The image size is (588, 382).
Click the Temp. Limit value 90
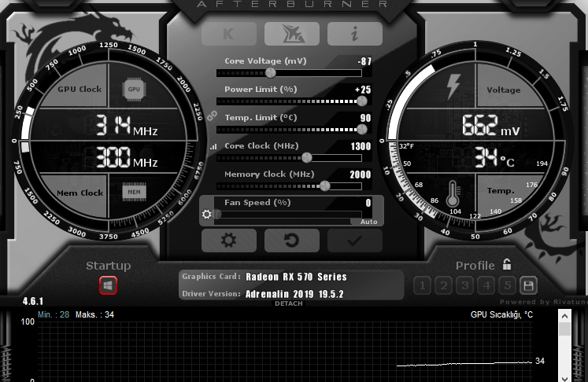coord(365,118)
